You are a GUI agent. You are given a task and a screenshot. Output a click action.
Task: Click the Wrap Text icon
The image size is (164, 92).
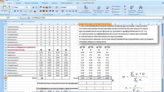pos(57,7)
